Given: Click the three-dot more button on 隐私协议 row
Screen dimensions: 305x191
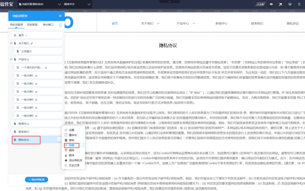Looking at the screenshot, I should coord(59,139).
